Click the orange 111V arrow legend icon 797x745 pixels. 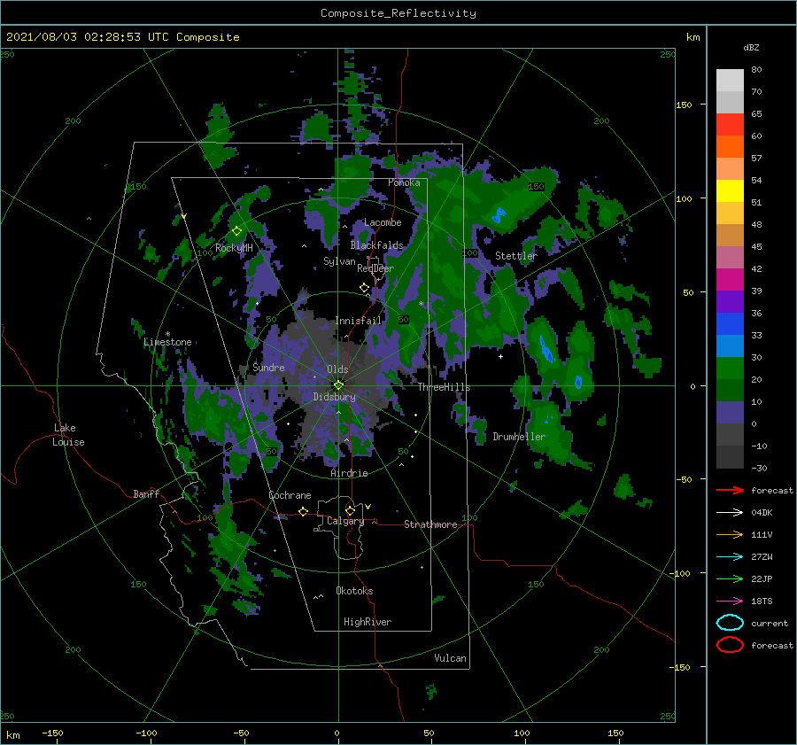[x=730, y=534]
